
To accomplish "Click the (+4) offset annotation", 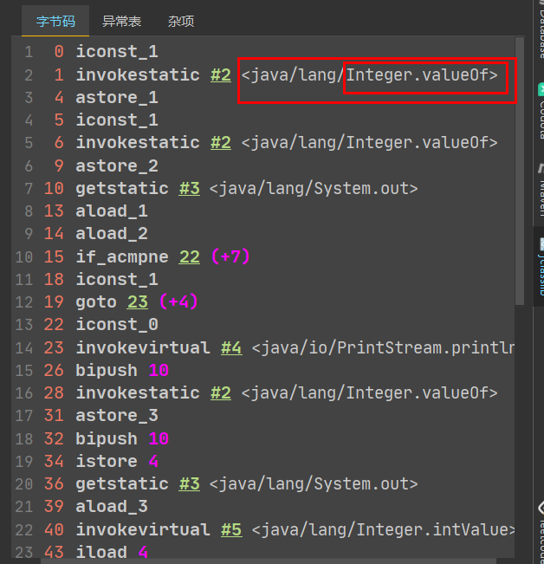I will (x=178, y=301).
